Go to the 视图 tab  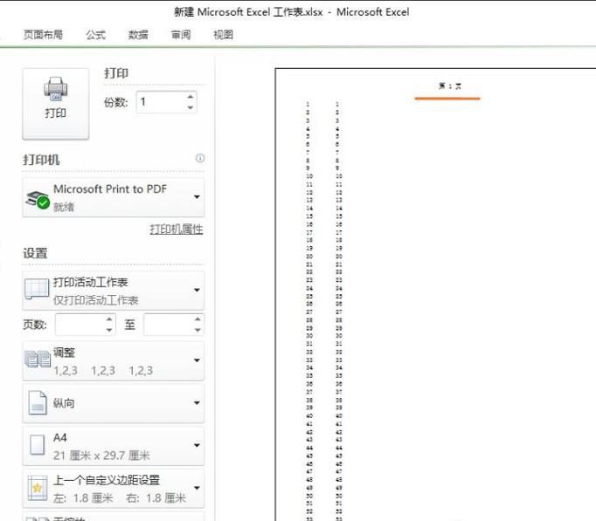pyautogui.click(x=223, y=35)
